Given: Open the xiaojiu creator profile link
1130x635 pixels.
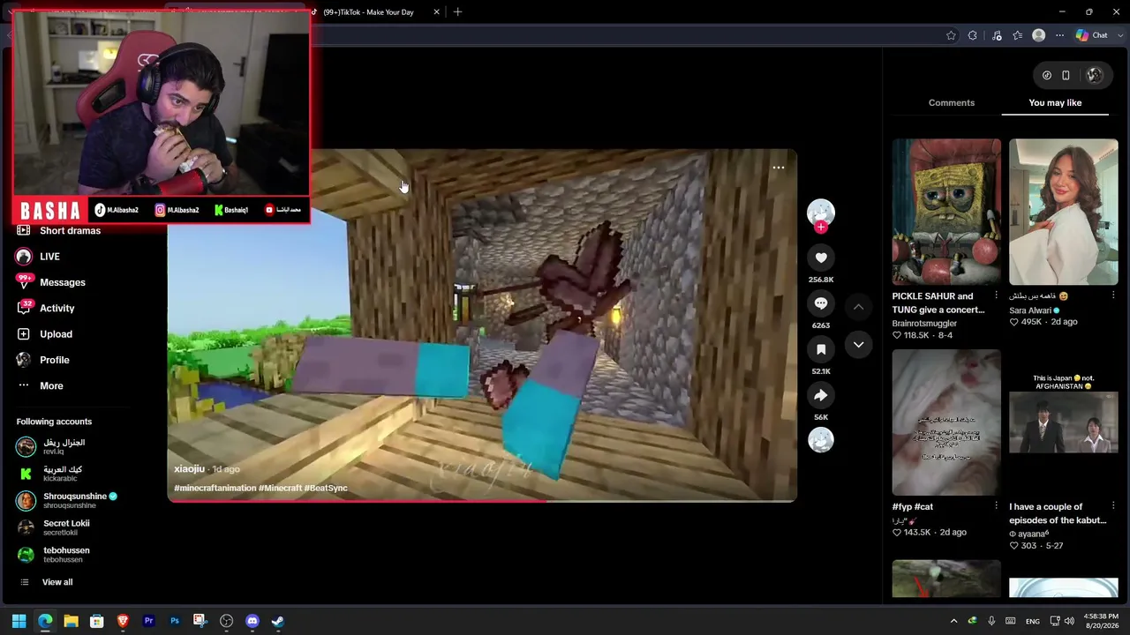Looking at the screenshot, I should coord(189,469).
